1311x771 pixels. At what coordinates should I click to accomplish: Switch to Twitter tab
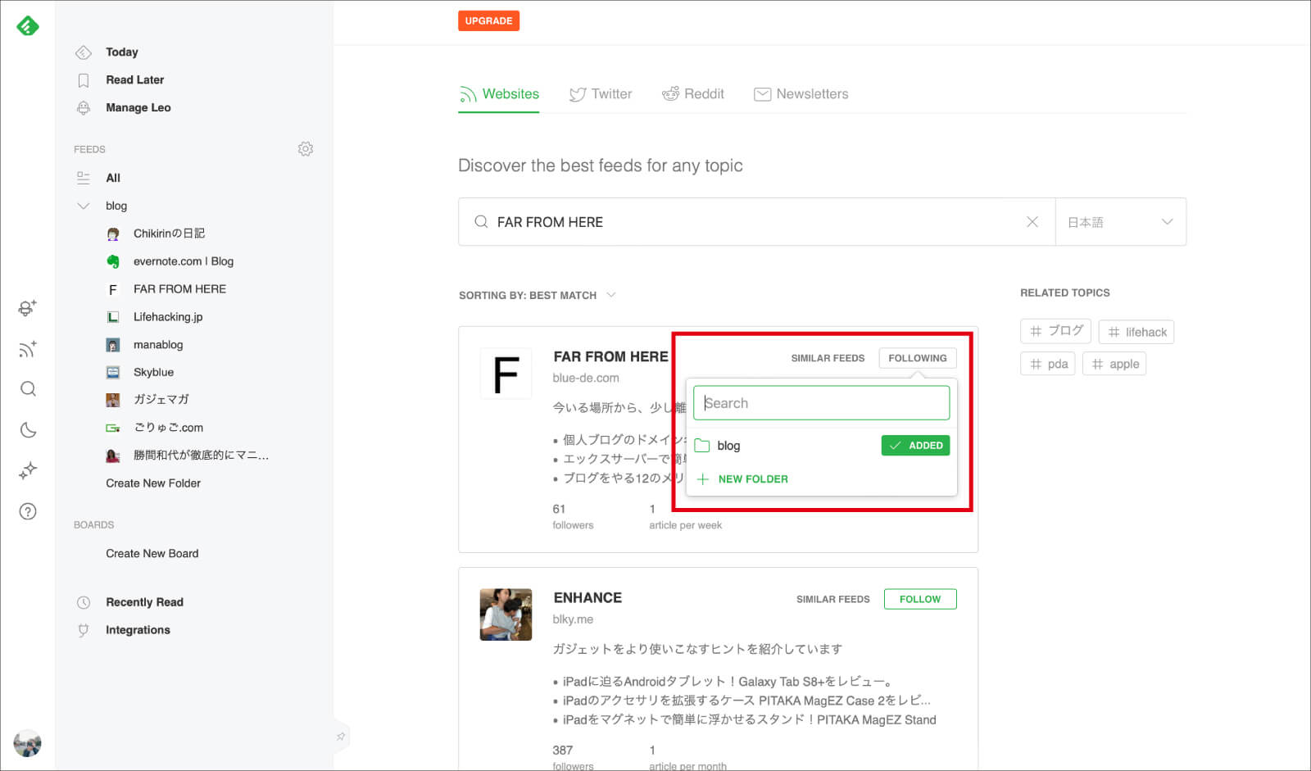(x=601, y=94)
